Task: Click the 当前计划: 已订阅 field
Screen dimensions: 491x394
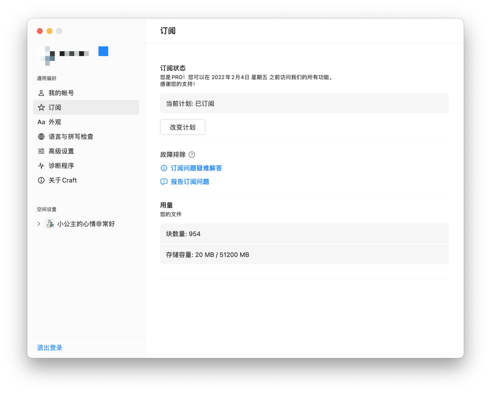Action: (304, 104)
